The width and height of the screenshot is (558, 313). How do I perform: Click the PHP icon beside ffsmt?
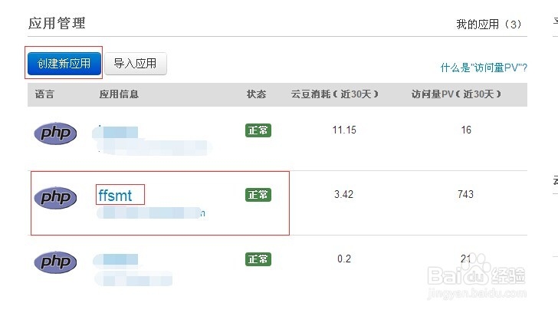(55, 197)
